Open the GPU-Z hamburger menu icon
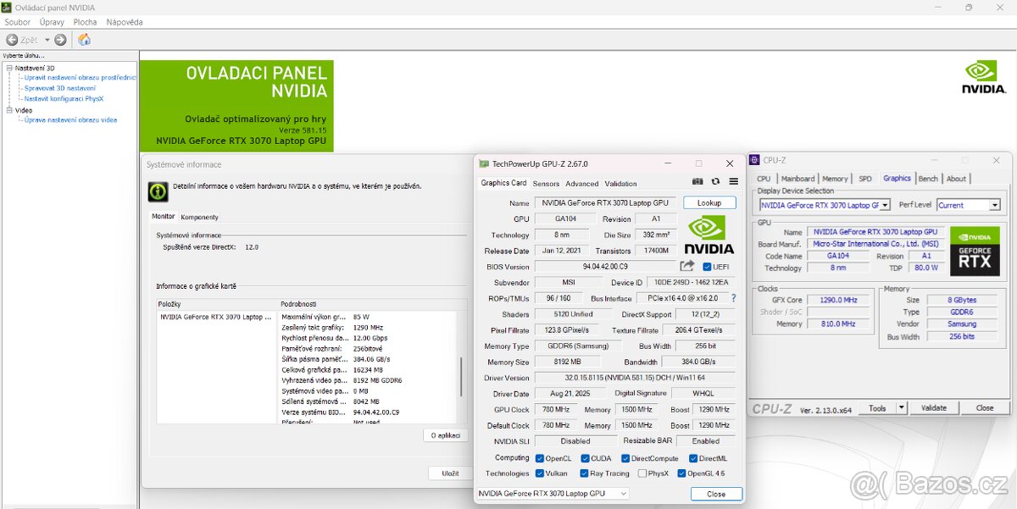 point(734,181)
